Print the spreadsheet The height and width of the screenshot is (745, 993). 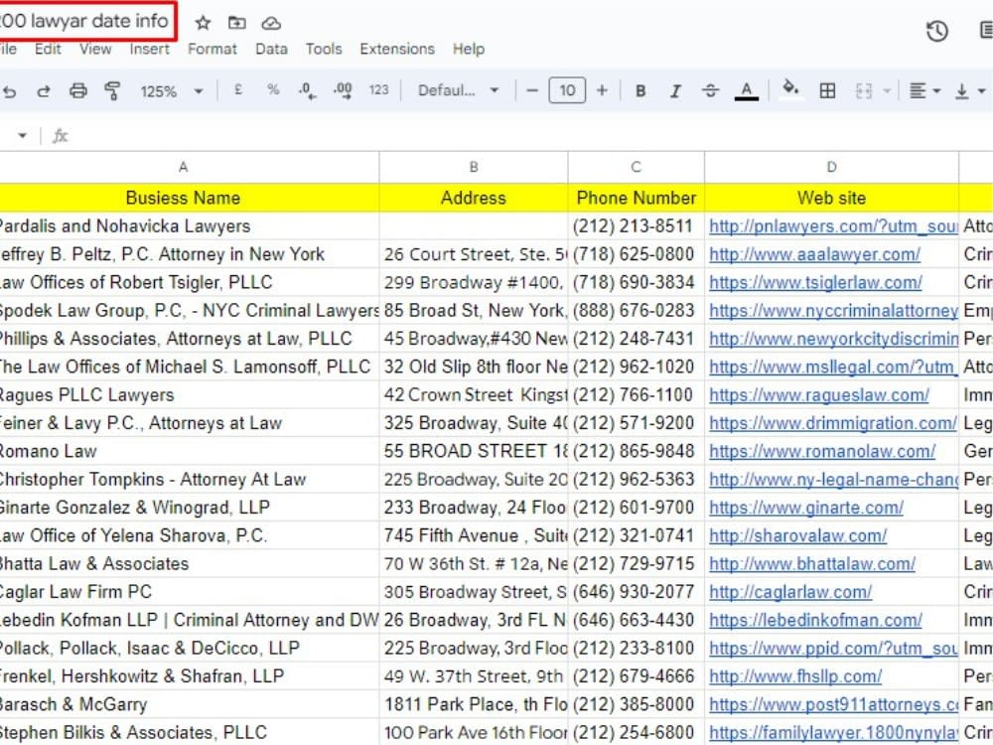(77, 91)
